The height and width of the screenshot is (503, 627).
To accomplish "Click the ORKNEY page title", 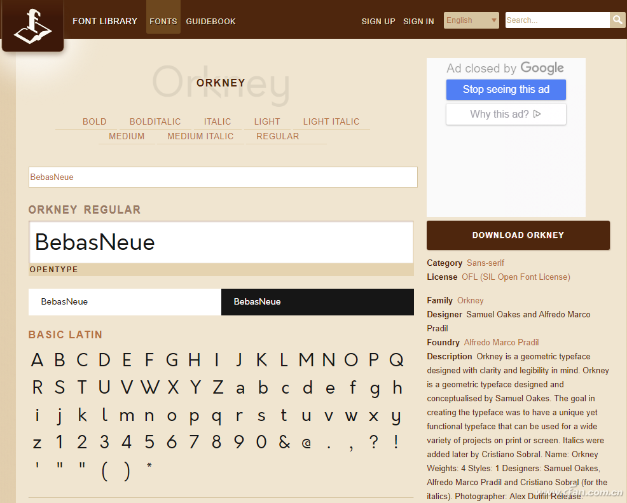I will 221,83.
